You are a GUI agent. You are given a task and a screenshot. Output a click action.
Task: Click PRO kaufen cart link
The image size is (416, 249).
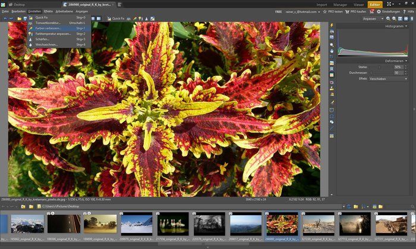click(355, 12)
